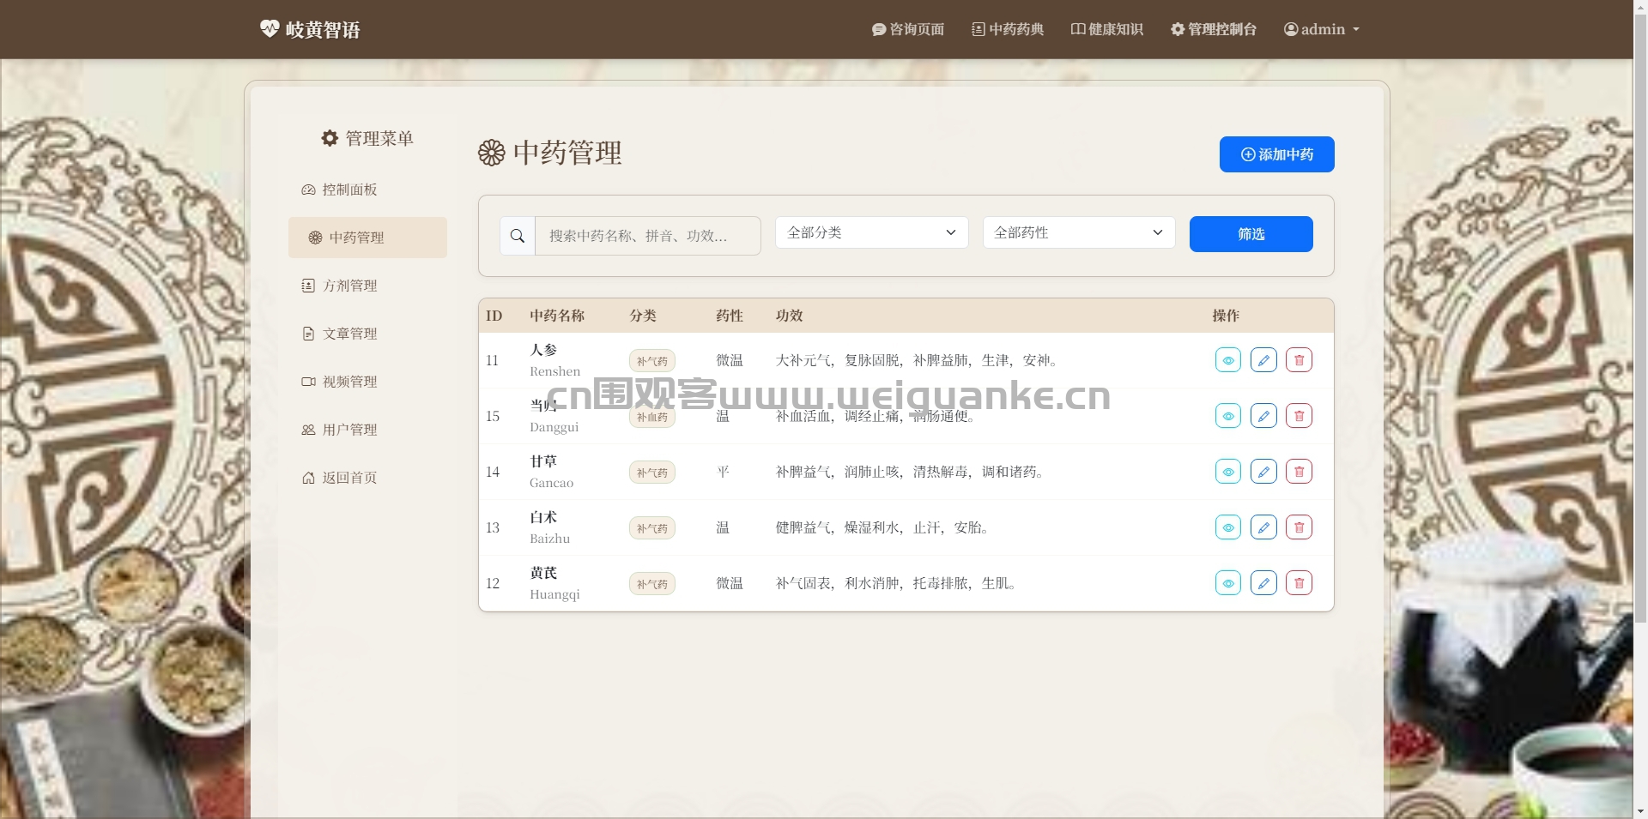View 黄芪 details via eye icon

point(1228,583)
